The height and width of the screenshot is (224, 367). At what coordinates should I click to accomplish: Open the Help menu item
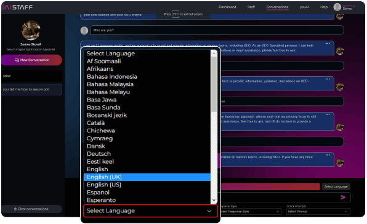pos(324,7)
